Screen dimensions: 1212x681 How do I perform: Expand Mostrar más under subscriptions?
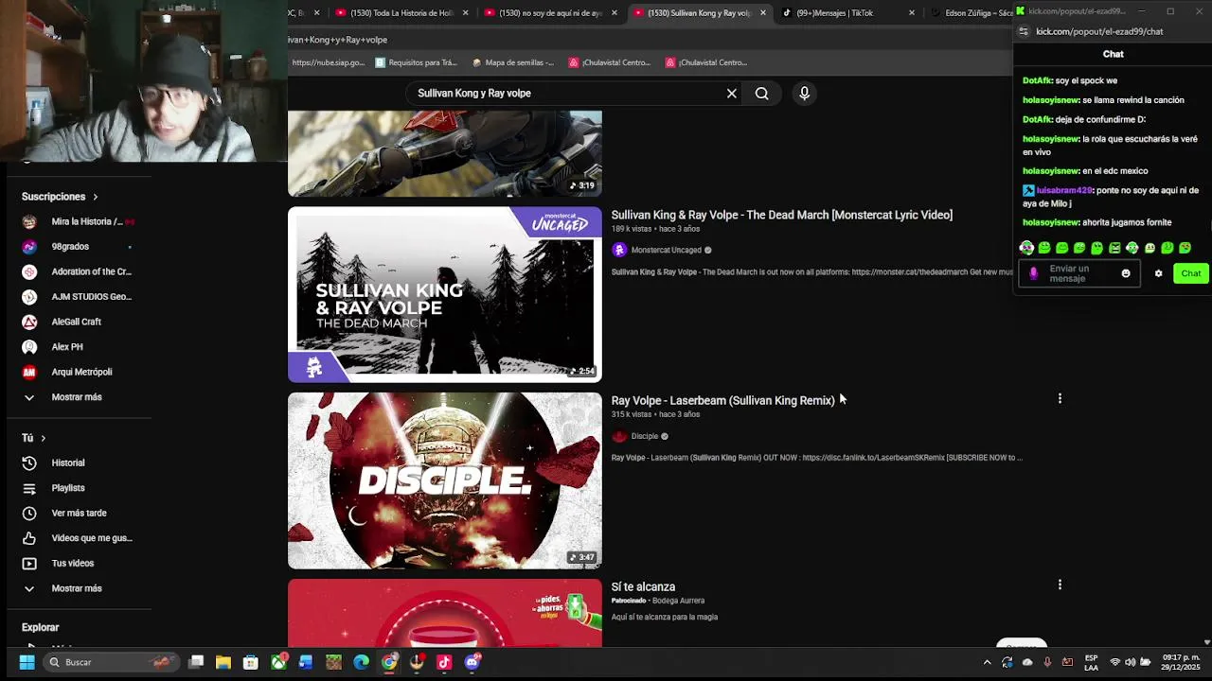(x=77, y=397)
